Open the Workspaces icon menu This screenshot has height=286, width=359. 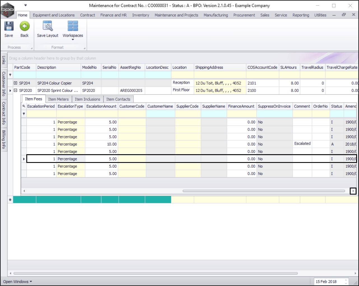(73, 26)
